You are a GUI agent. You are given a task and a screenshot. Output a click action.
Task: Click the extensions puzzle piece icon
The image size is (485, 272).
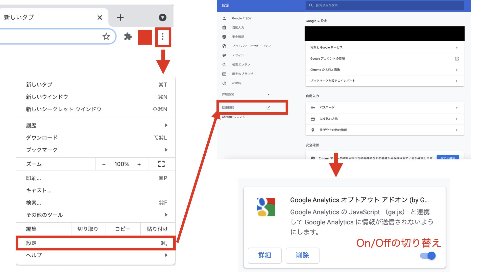pos(128,37)
